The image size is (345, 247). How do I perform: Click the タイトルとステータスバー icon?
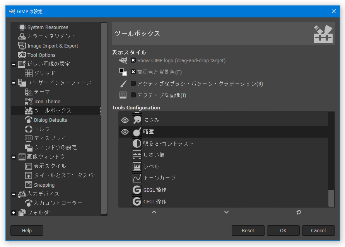point(29,175)
